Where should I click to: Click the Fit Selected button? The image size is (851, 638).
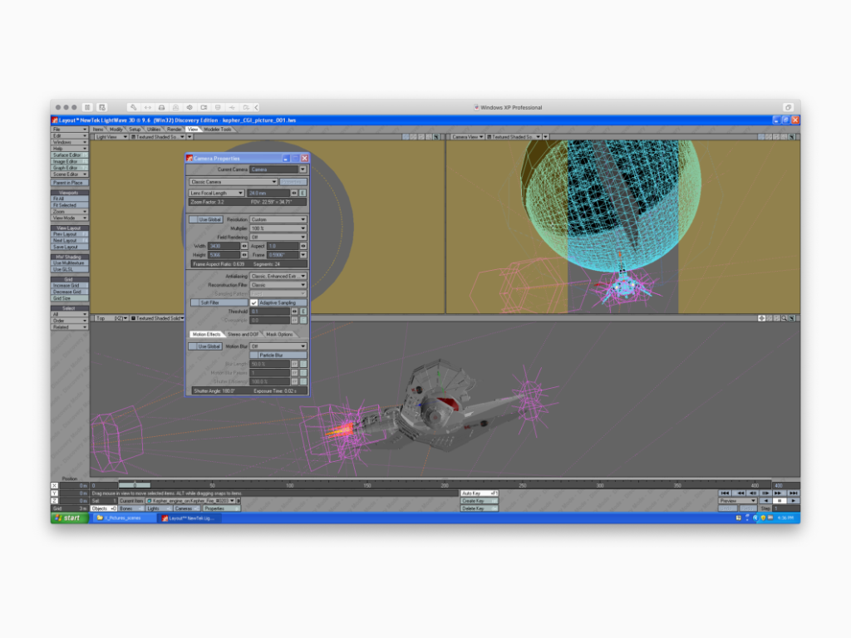click(x=70, y=205)
